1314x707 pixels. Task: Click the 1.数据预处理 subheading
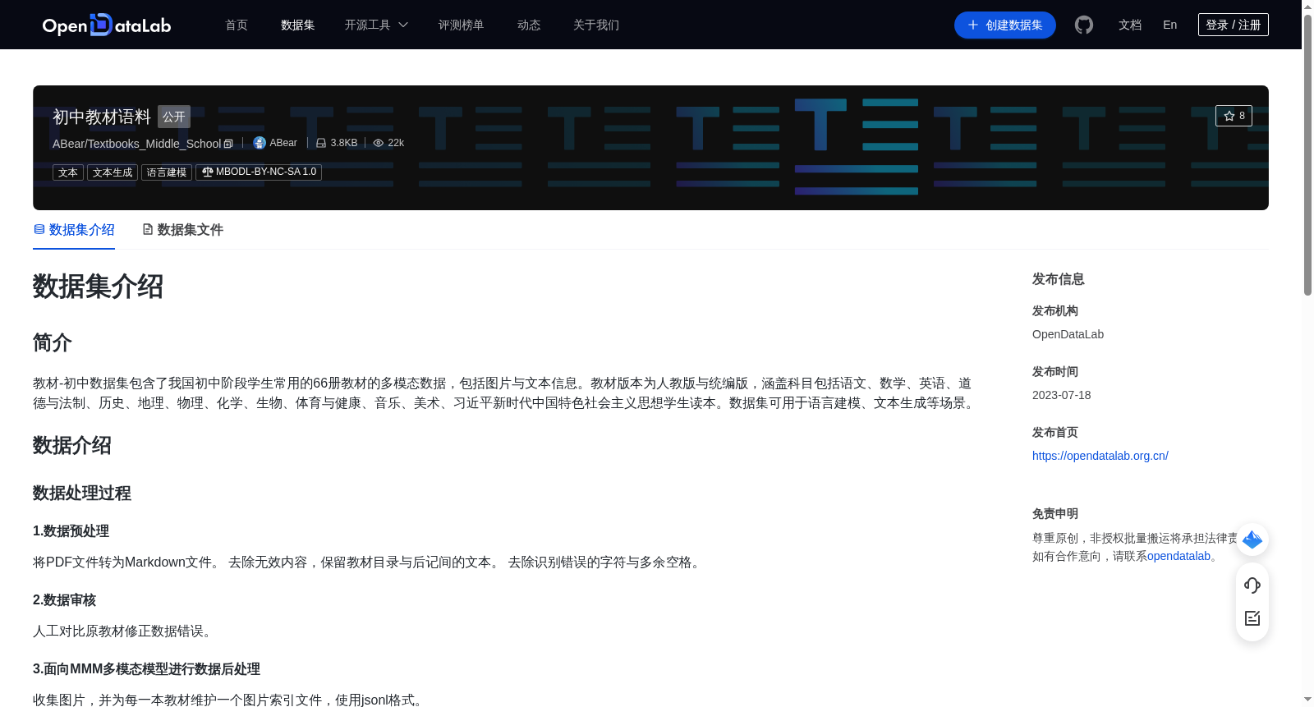71,531
